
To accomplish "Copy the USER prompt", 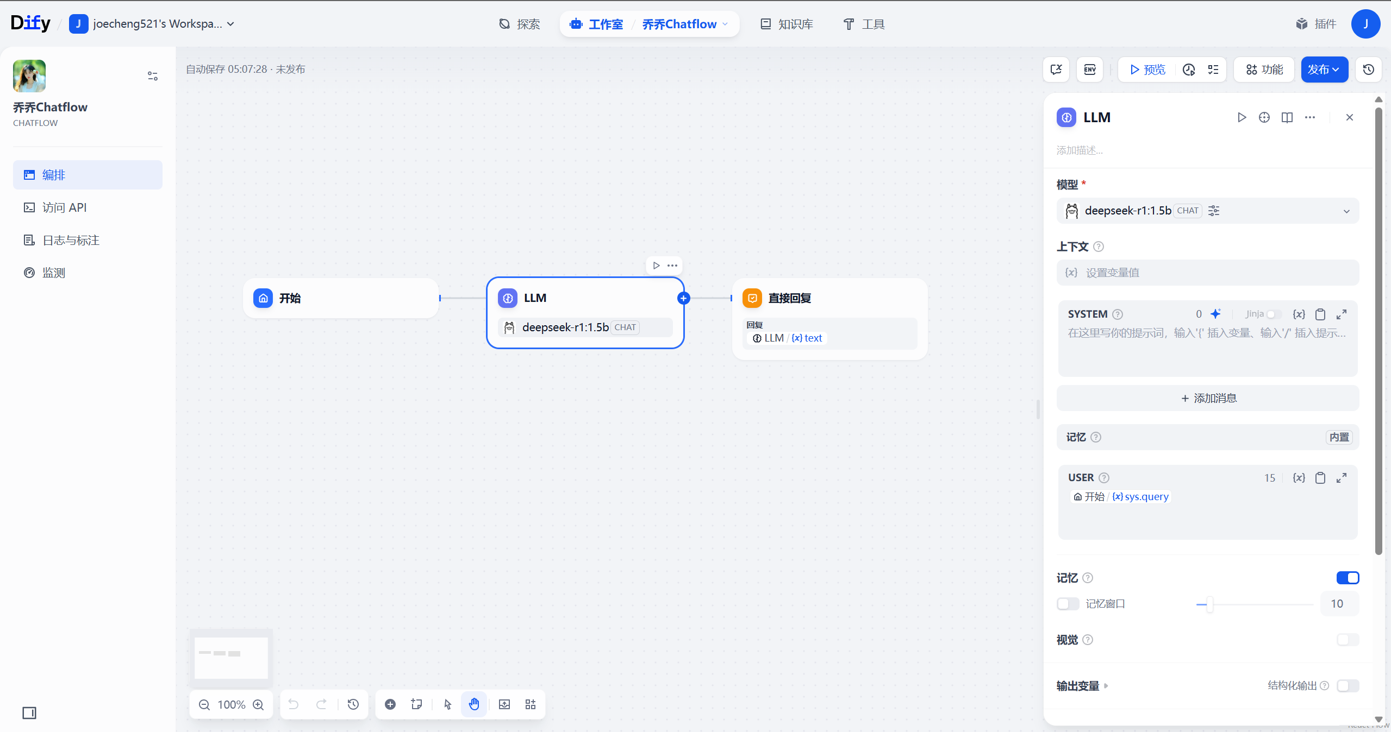I will (x=1320, y=478).
